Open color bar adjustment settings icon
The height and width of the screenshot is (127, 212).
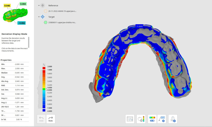click(44, 65)
